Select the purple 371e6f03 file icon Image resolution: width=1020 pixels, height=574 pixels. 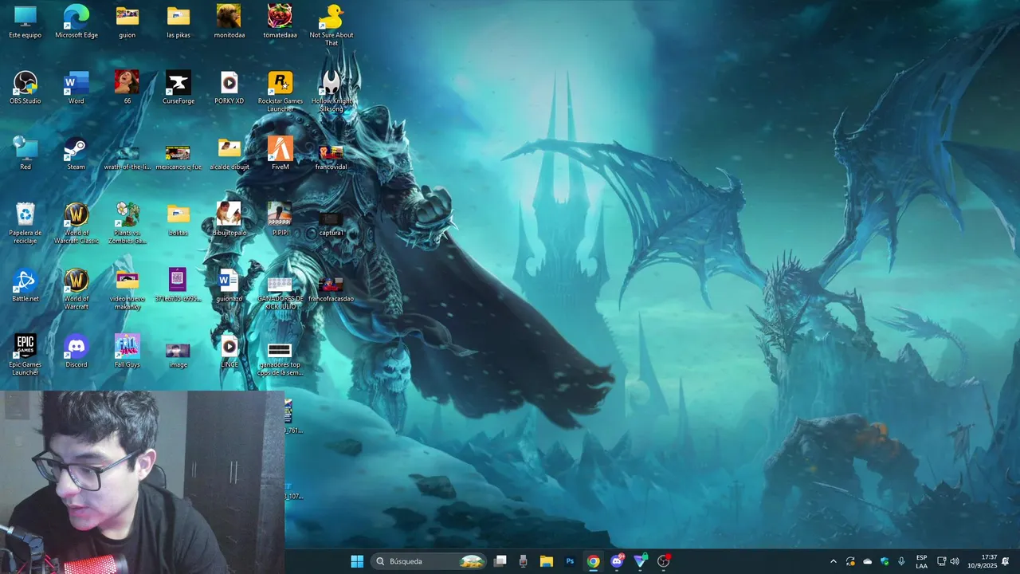point(178,286)
